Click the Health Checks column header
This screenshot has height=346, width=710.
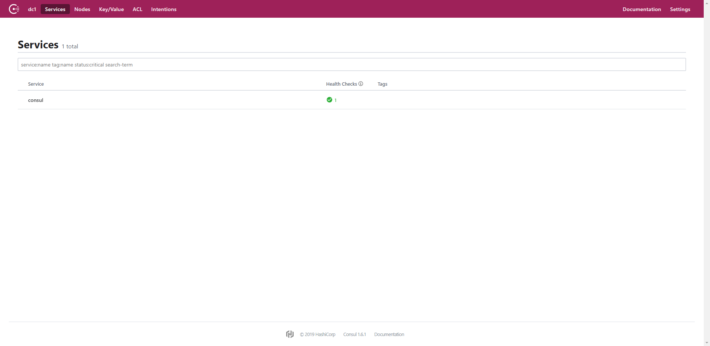[341, 84]
